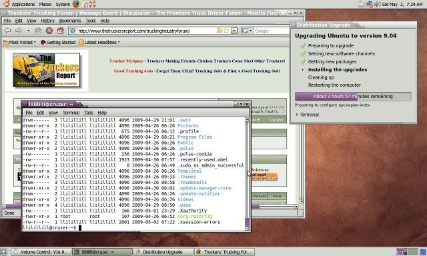Click the Google search box
Viewport: 427px width, 256px height.
(272, 31)
